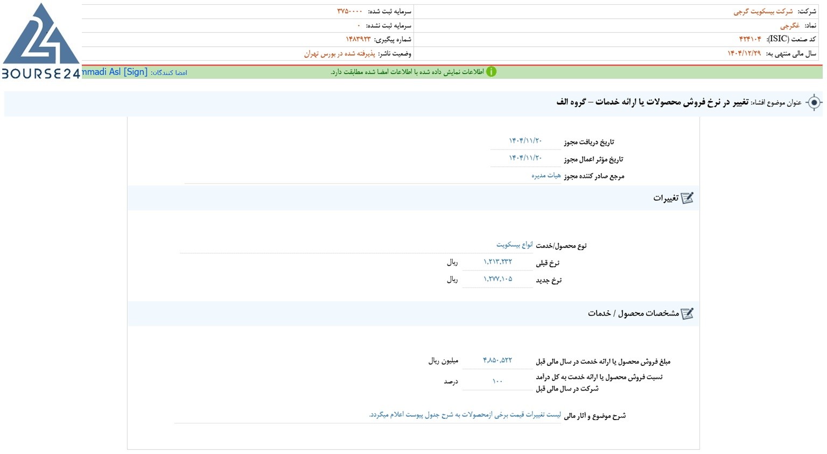Select the ISIC industry code value
Image resolution: width=827 pixels, height=454 pixels.
click(750, 39)
